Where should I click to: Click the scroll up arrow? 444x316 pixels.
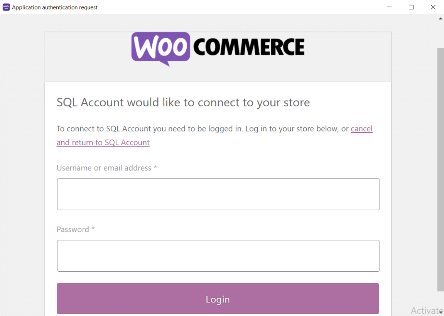click(441, 18)
